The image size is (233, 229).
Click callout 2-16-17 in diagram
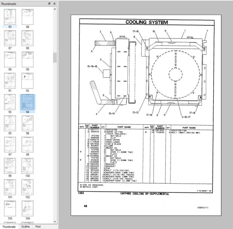[x=186, y=117]
